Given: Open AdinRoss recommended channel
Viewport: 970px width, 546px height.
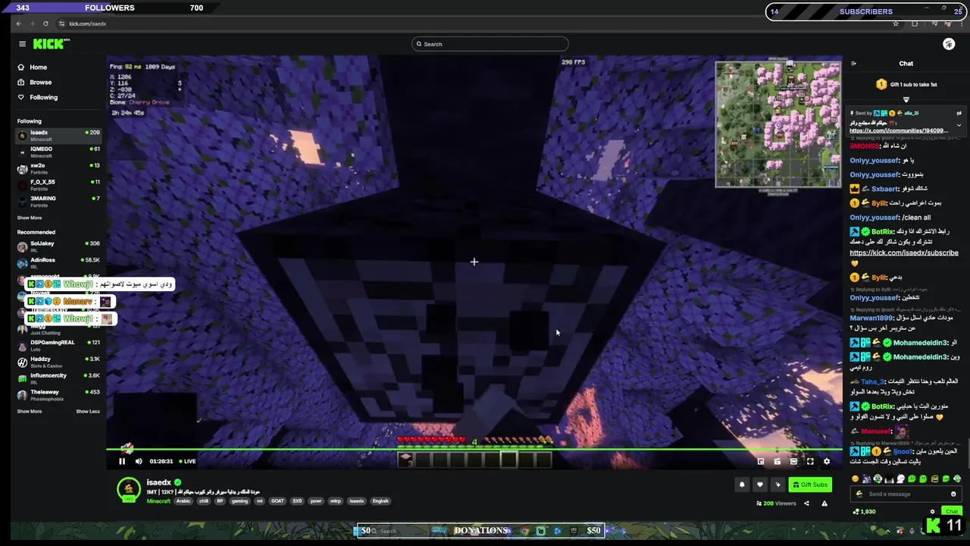Looking at the screenshot, I should pos(59,262).
